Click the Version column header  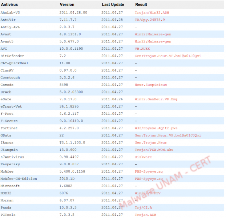(x=67, y=5)
